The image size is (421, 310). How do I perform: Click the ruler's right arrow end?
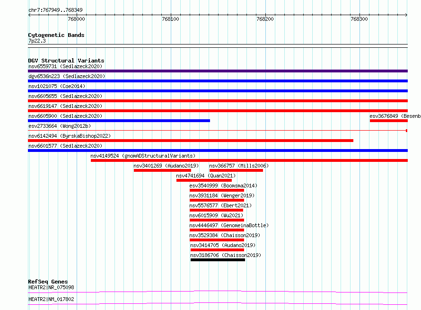click(406, 15)
